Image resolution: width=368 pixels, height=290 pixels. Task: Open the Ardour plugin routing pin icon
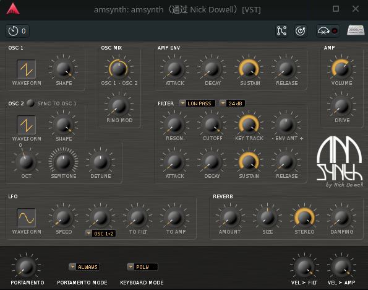click(281, 31)
